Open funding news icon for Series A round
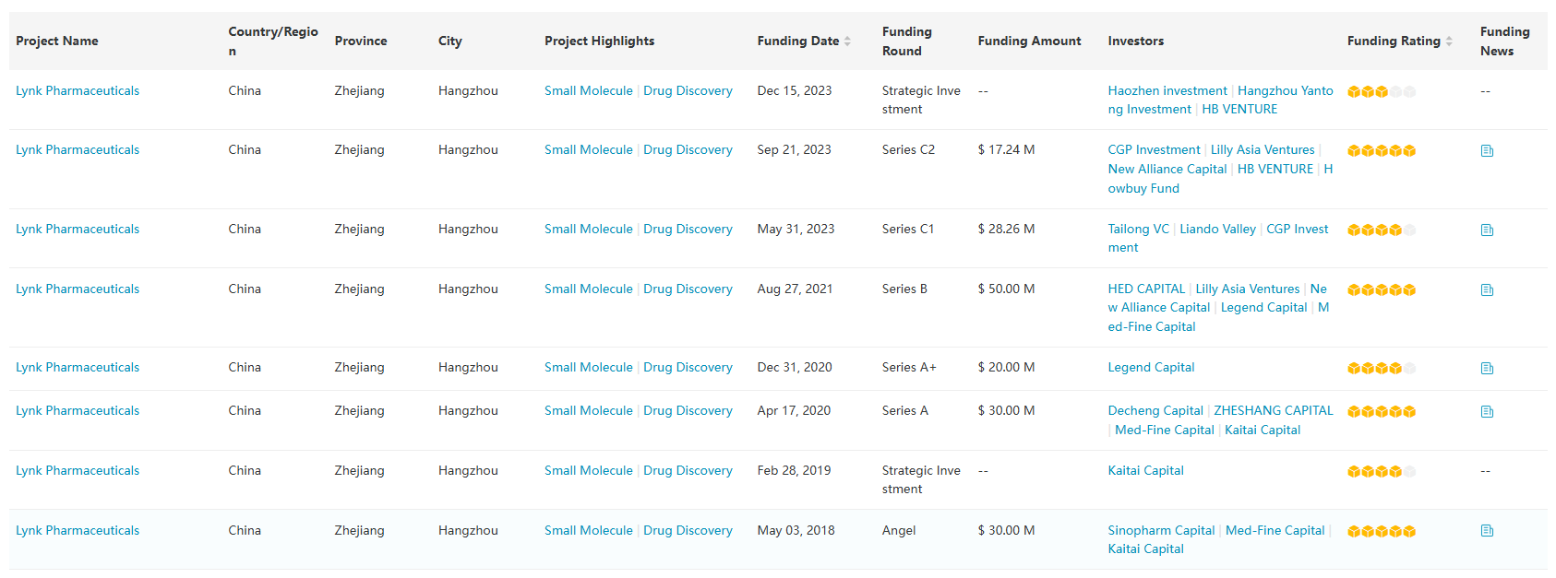 click(x=1486, y=412)
